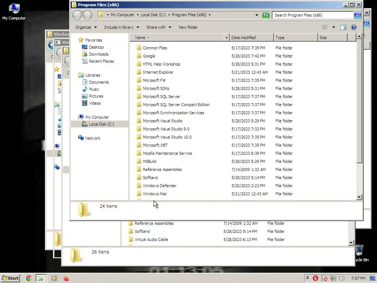Image resolution: width=377 pixels, height=283 pixels.
Task: Open the My Computer desktop icon
Action: coord(14,11)
